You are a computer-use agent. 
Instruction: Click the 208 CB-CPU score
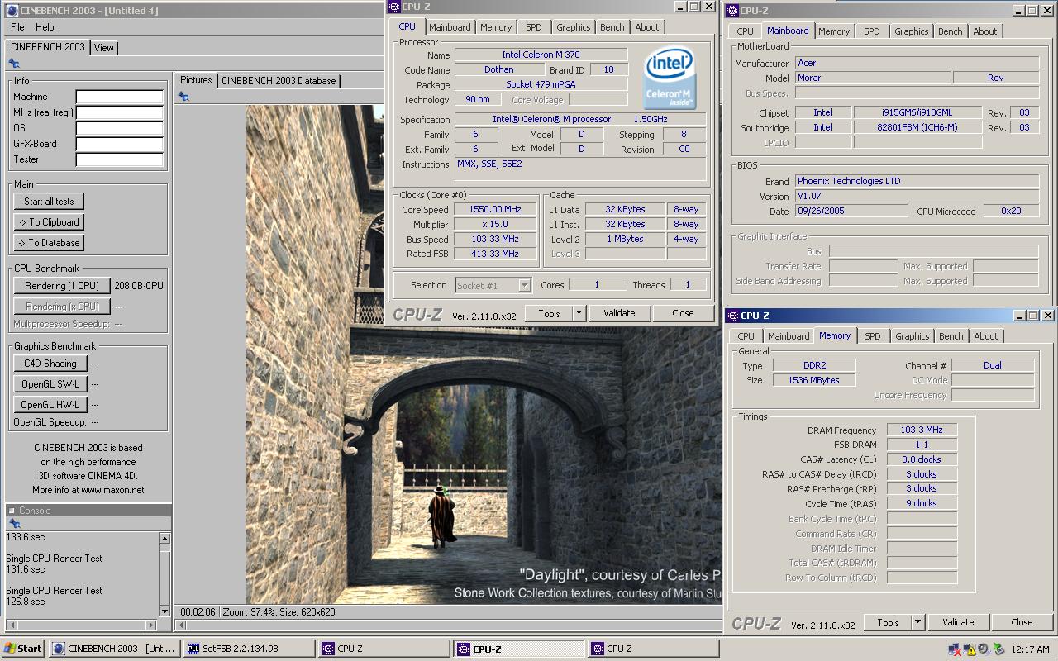pyautogui.click(x=139, y=286)
